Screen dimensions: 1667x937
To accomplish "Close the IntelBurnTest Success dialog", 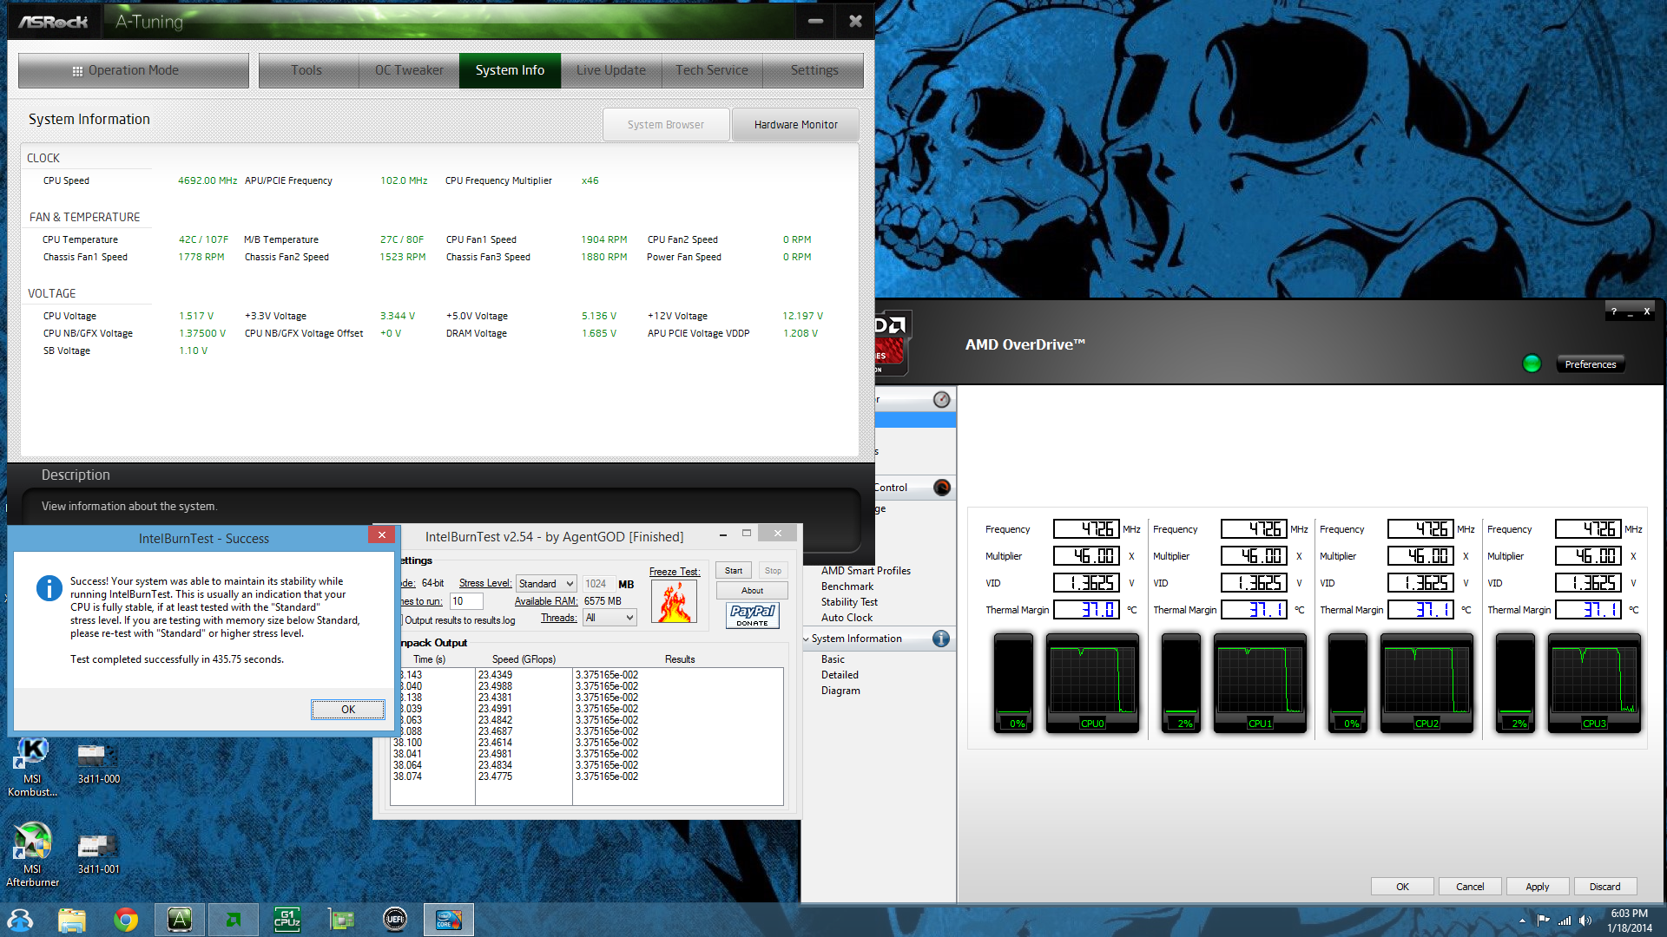I will (x=381, y=534).
